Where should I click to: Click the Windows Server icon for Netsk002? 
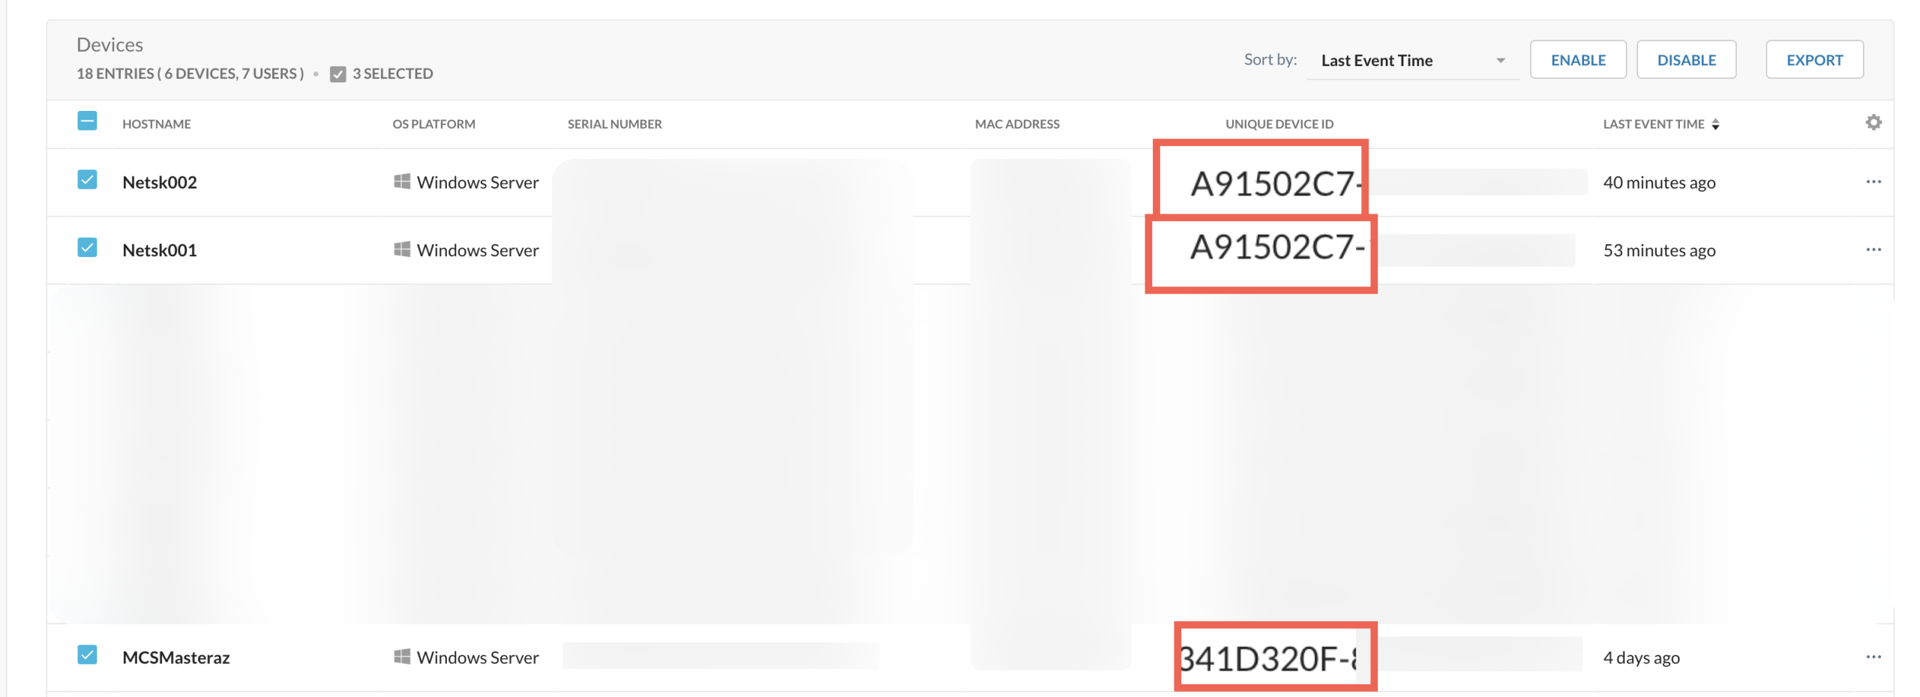[402, 181]
